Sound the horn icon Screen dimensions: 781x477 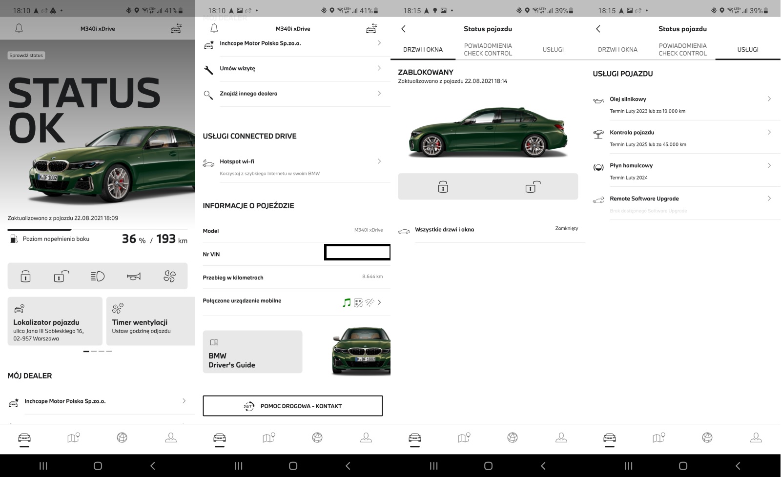[134, 277]
